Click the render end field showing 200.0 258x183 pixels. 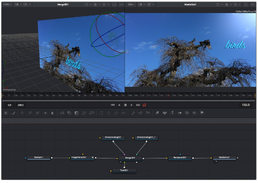[x=21, y=105]
